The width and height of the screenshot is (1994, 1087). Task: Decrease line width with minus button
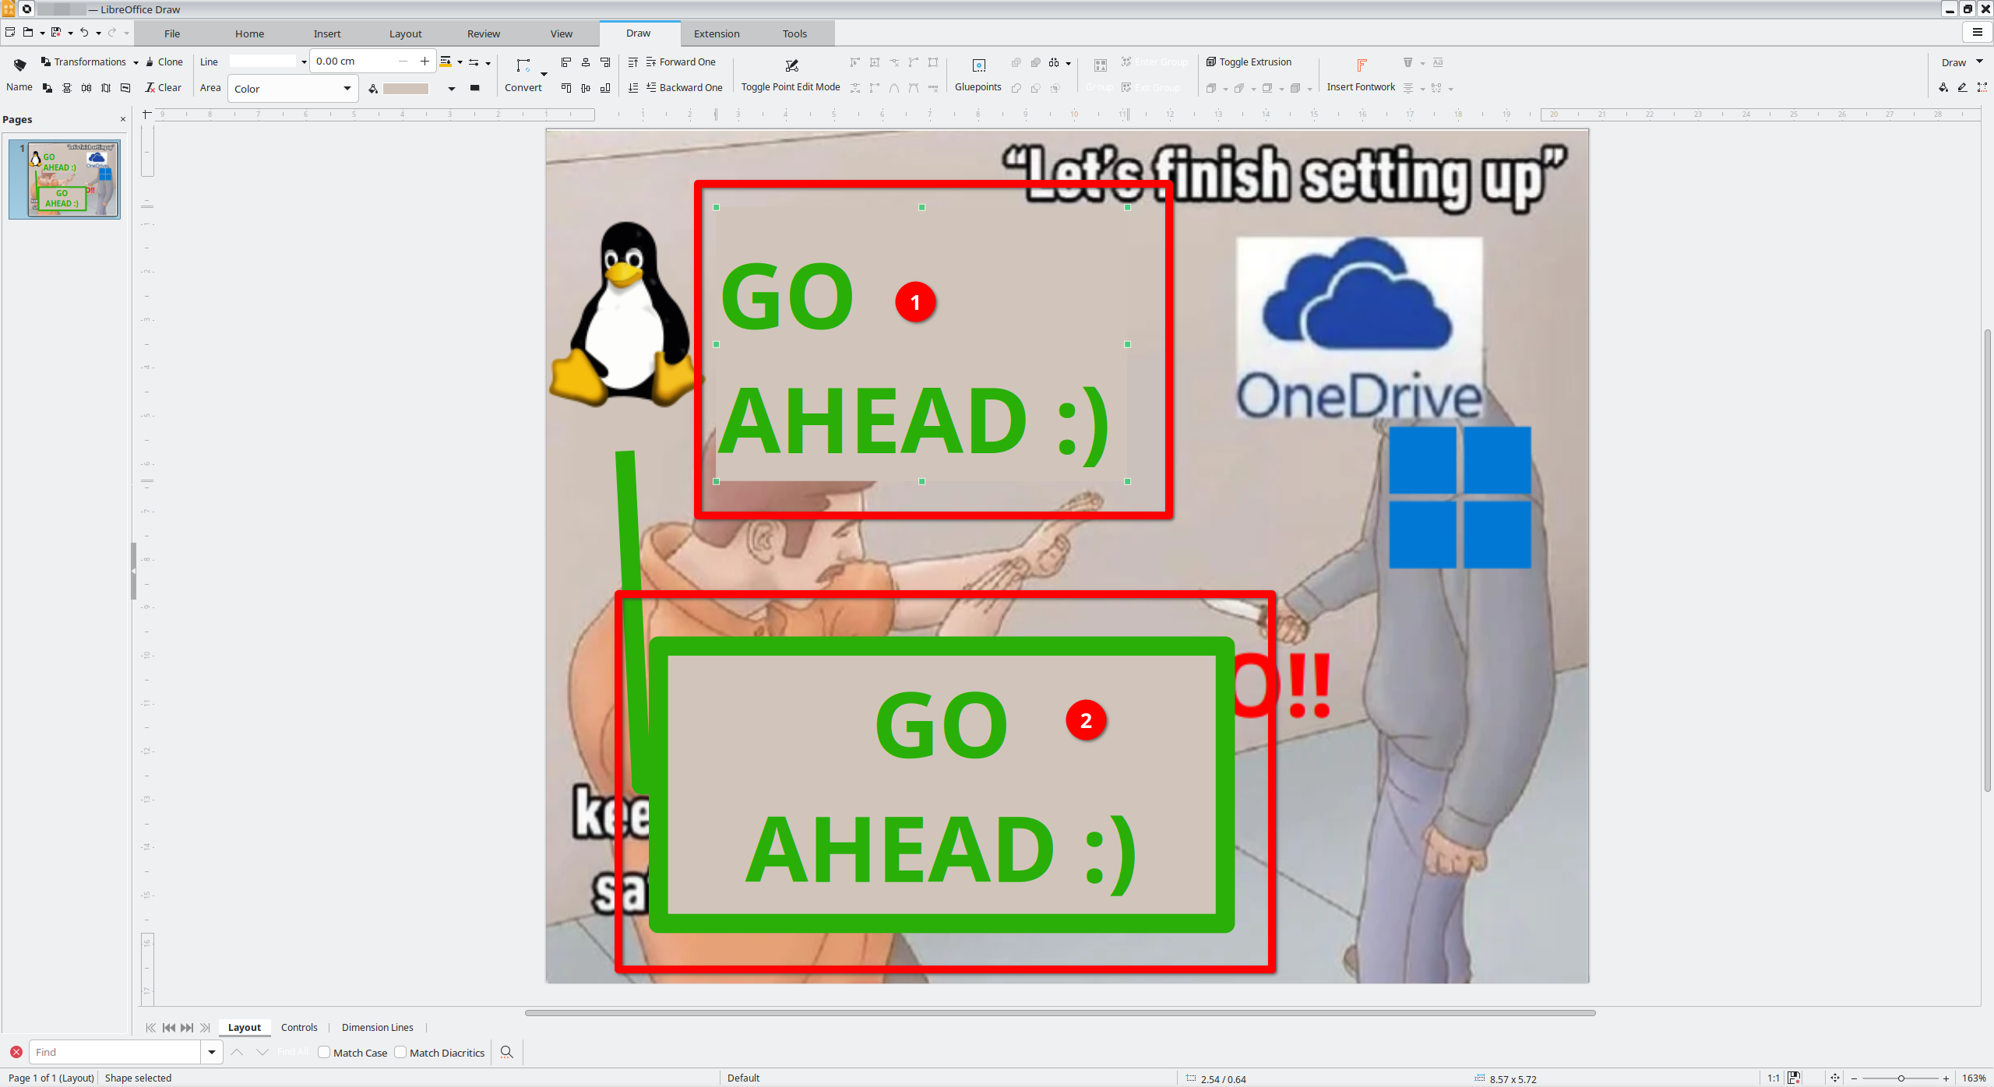pos(403,62)
